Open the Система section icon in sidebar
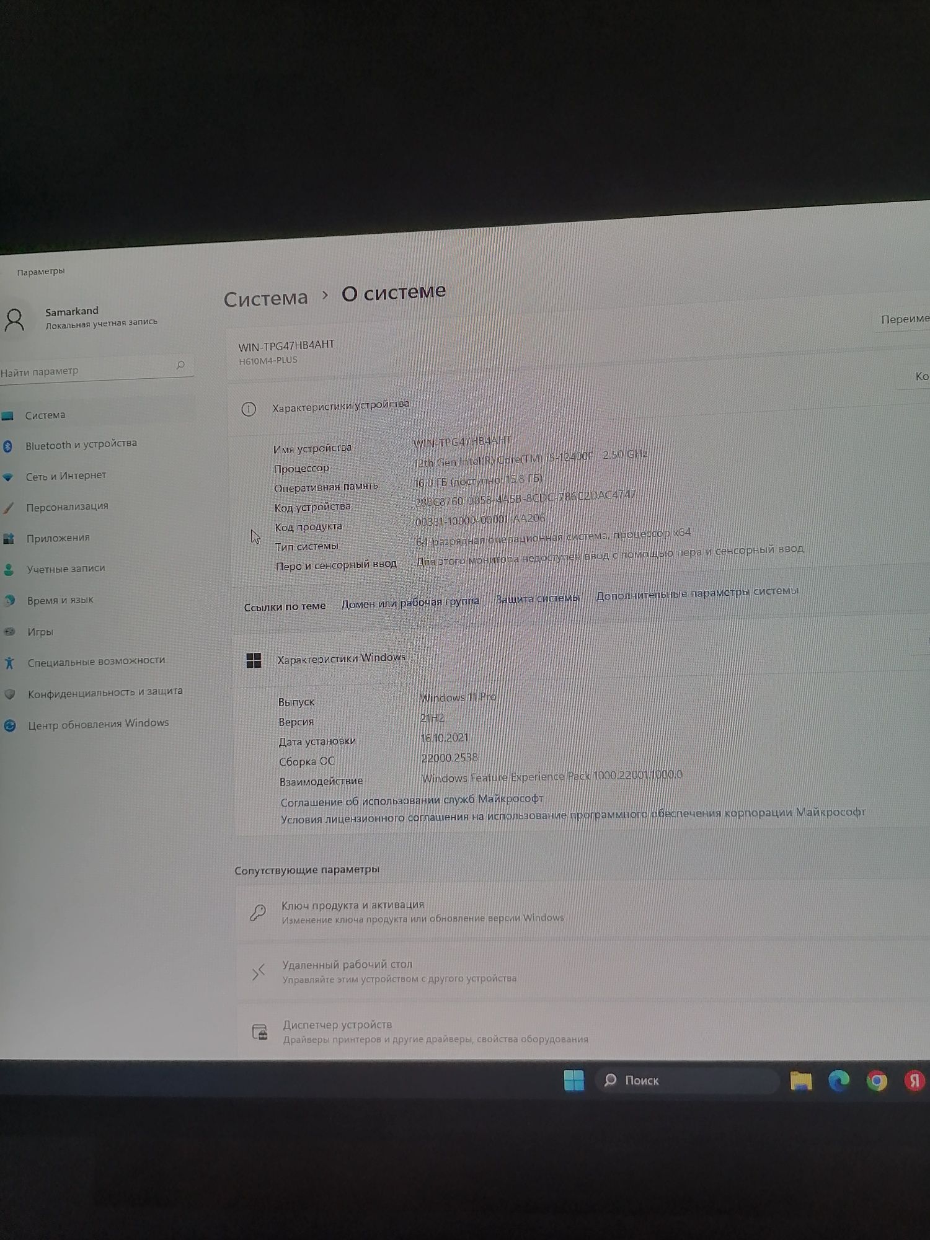930x1240 pixels. [7, 416]
